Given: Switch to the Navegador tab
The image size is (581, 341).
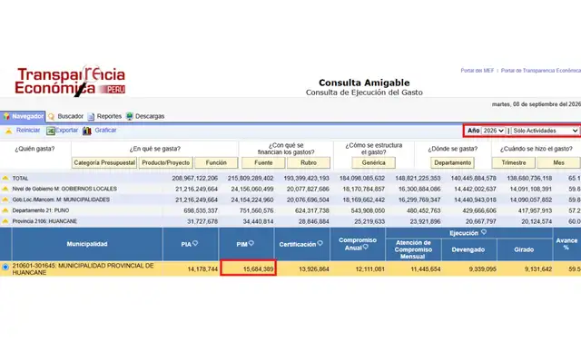Looking at the screenshot, I should [x=23, y=116].
